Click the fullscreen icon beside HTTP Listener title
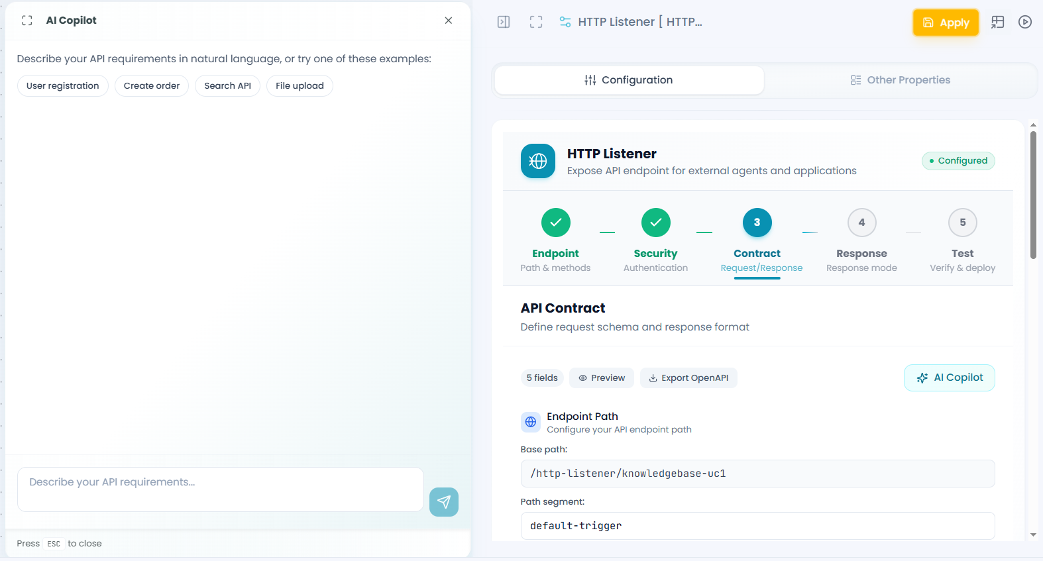 pos(536,22)
